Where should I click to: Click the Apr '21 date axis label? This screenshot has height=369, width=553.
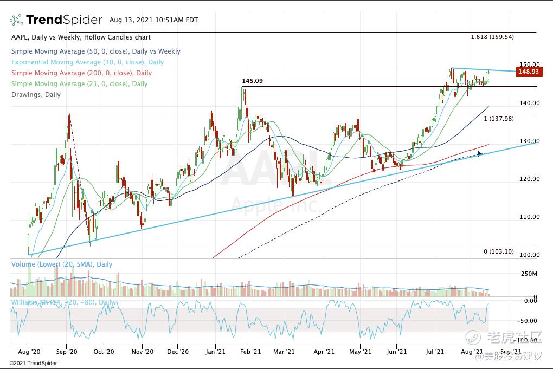coord(324,352)
